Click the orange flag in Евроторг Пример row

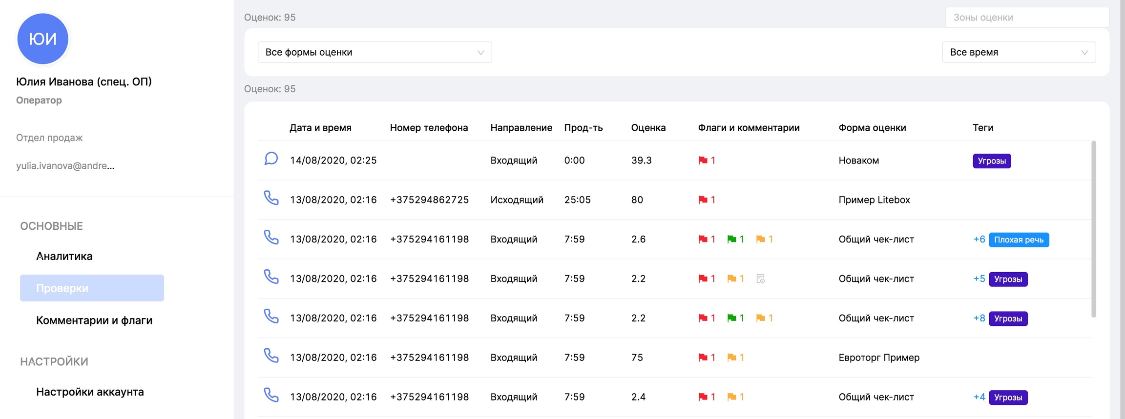(x=731, y=358)
